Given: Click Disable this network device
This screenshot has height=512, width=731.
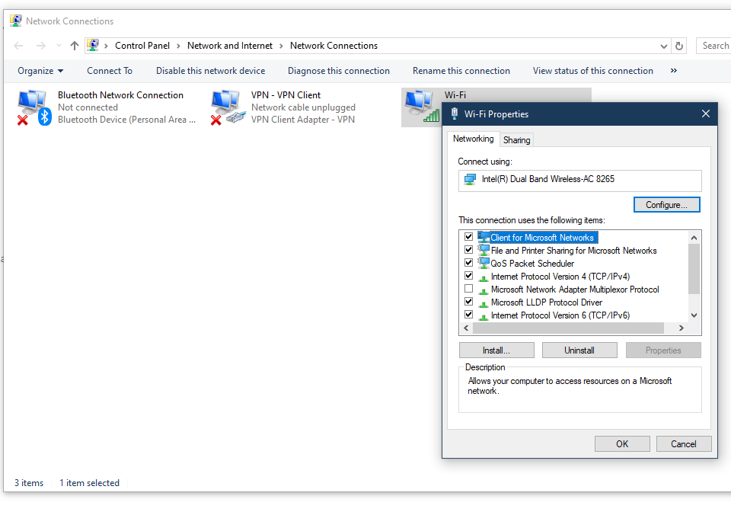Looking at the screenshot, I should [211, 71].
